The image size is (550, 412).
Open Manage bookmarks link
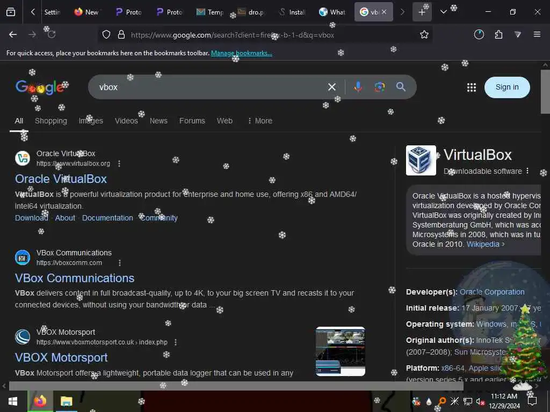tap(241, 53)
